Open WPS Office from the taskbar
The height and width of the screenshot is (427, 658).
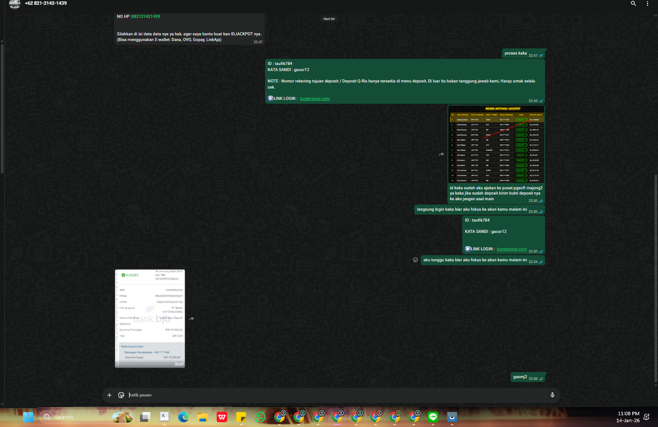[x=222, y=417]
